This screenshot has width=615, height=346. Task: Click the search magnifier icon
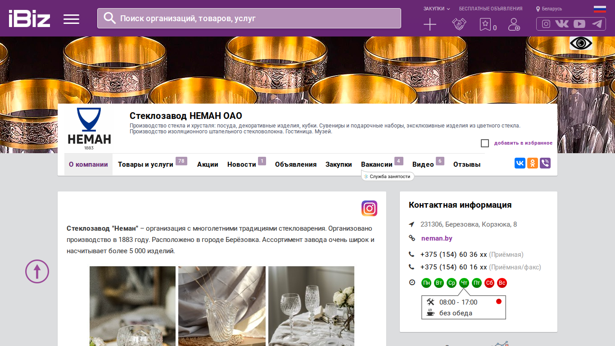pos(110,18)
